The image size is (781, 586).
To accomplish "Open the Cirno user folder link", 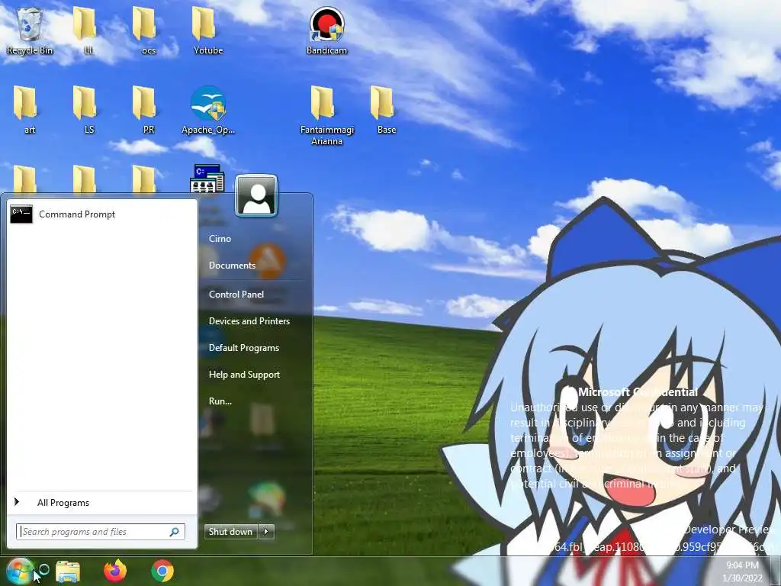I will [x=220, y=239].
